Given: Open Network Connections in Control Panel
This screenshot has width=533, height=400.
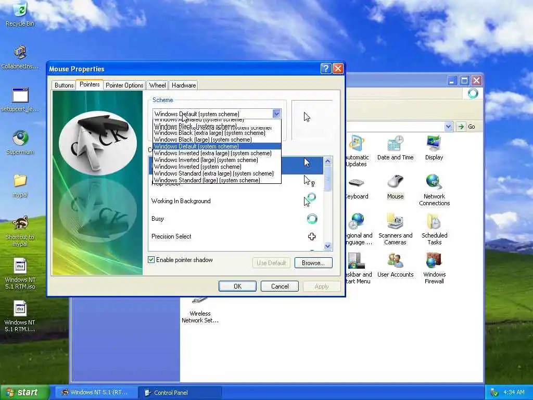Looking at the screenshot, I should (x=434, y=190).
